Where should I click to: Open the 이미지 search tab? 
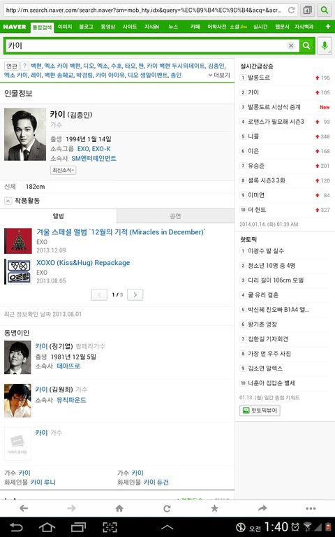coord(65,27)
